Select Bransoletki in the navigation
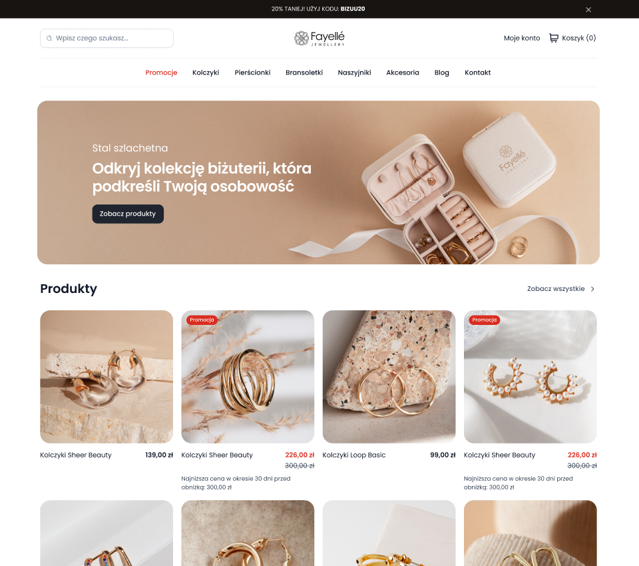The image size is (639, 566). tap(304, 73)
